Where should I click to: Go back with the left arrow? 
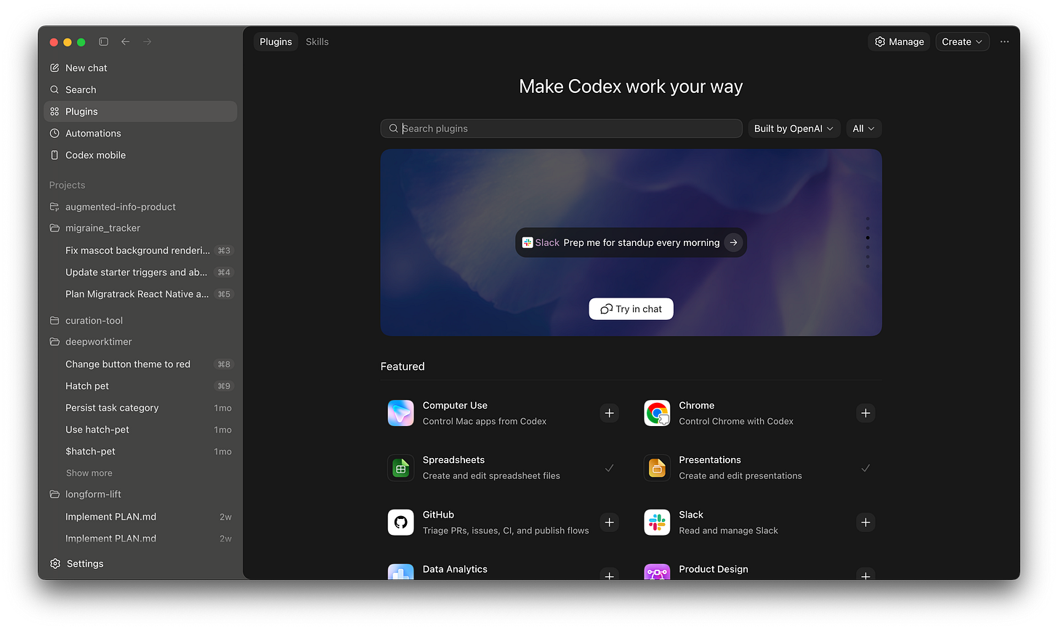coord(125,42)
